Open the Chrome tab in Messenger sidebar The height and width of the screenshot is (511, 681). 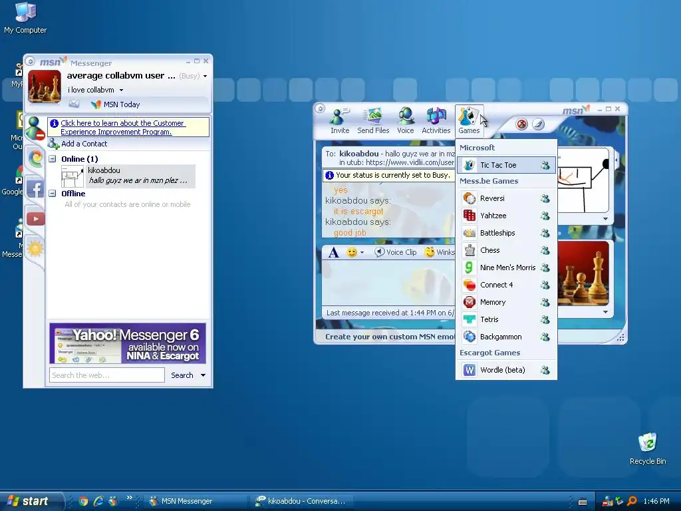36,158
